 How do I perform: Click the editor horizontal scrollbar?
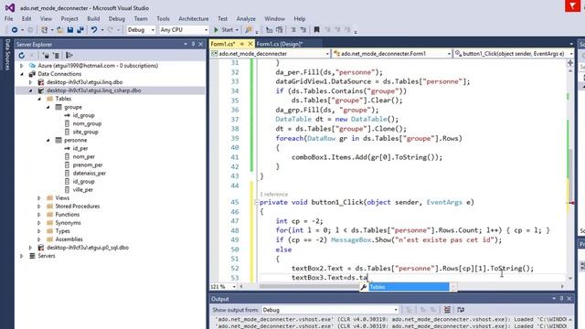point(401,286)
